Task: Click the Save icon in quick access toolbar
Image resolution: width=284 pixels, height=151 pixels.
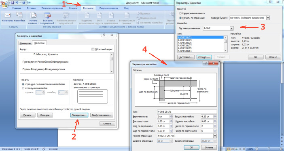Action: (13, 3)
